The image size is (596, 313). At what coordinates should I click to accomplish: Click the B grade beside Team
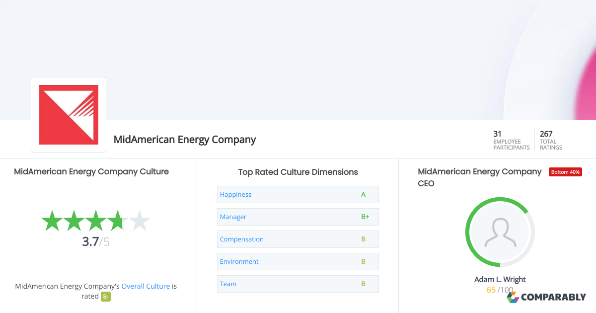coord(363,284)
